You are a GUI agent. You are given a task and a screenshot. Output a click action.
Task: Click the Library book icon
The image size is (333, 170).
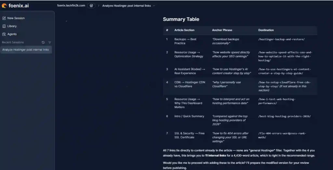[x=4, y=26]
